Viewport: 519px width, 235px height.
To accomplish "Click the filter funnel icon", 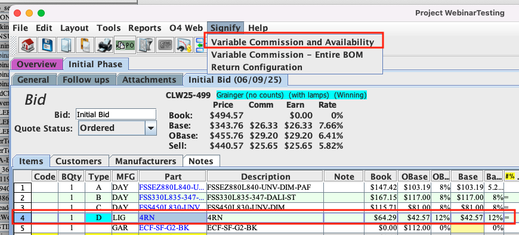I will tap(146, 45).
